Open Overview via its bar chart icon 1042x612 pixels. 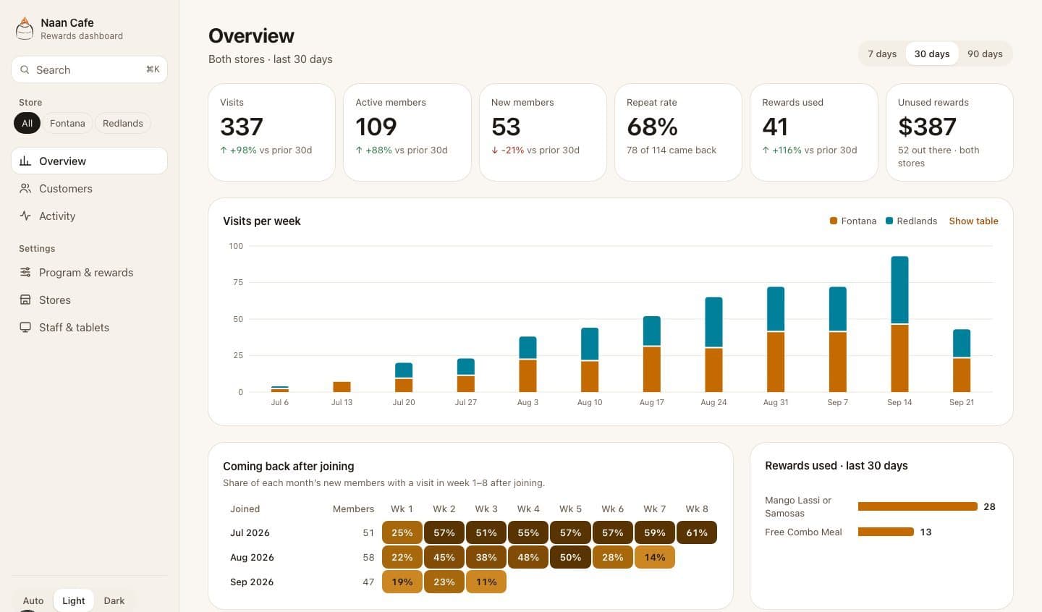coord(25,161)
